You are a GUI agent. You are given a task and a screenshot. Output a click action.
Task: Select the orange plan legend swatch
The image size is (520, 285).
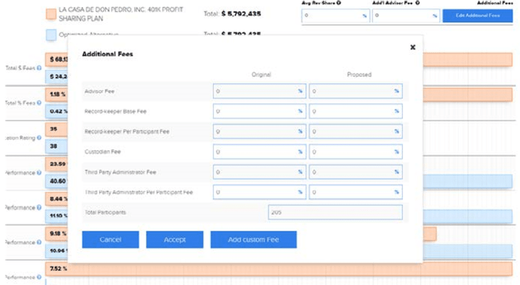click(51, 14)
